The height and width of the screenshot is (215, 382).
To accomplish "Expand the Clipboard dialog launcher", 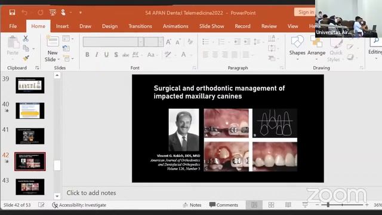I will click(37, 67).
